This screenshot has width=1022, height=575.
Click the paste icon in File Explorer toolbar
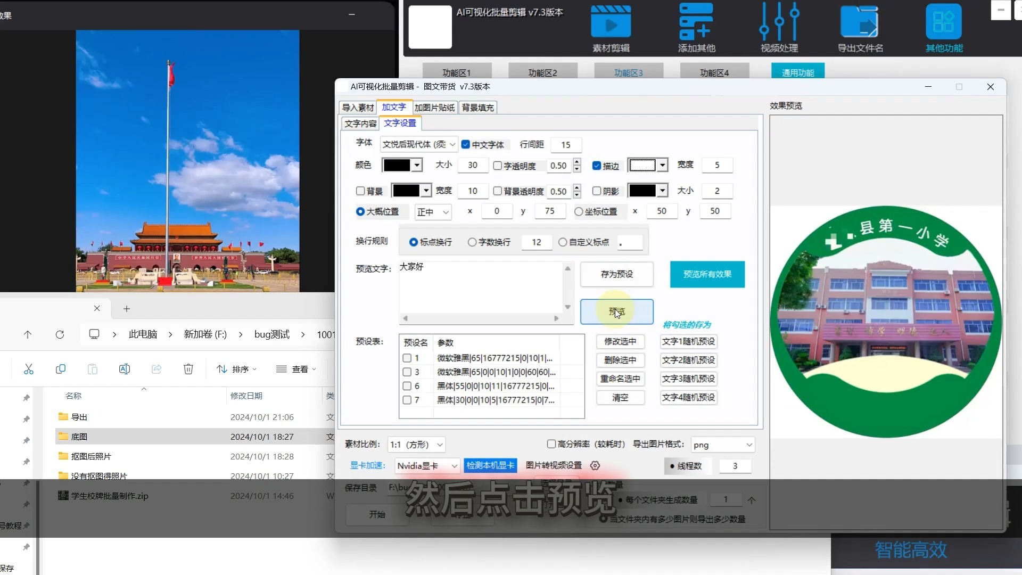[x=93, y=369]
